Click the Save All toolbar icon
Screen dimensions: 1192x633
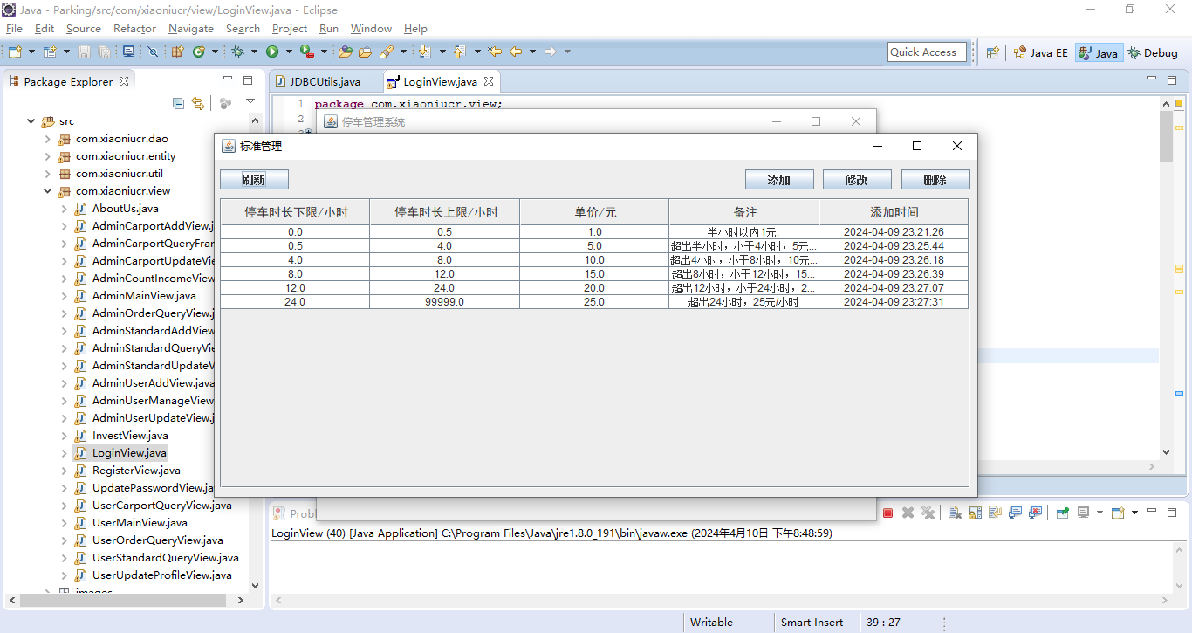(104, 52)
